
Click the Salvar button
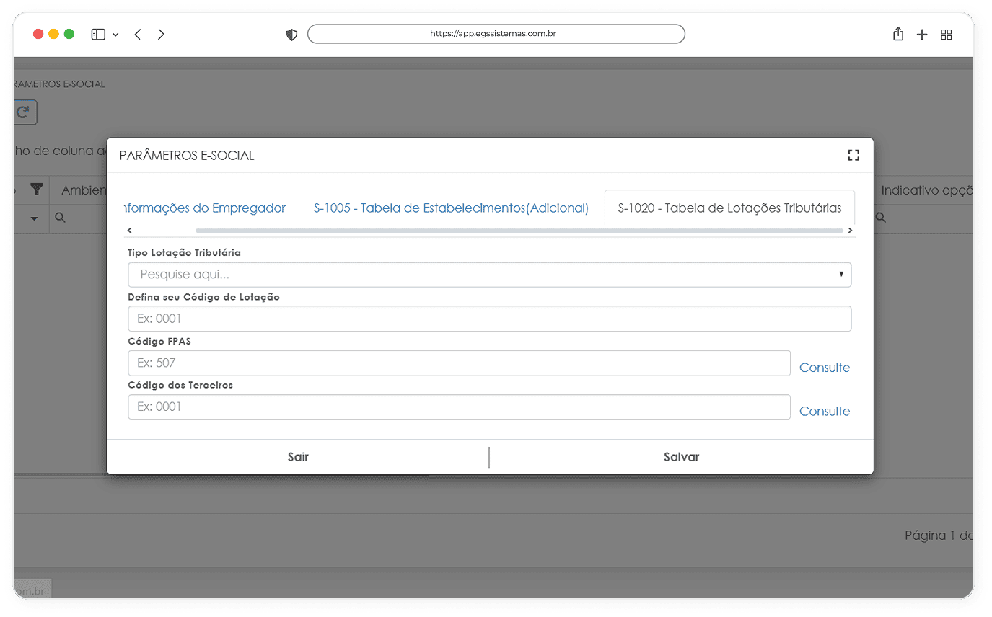[681, 457]
